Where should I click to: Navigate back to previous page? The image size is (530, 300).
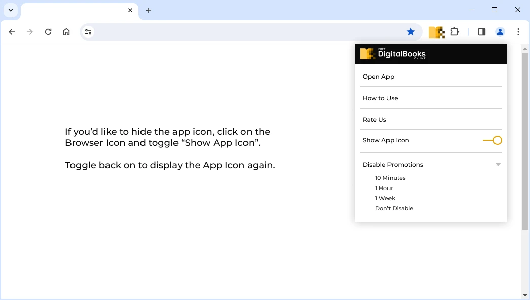click(12, 32)
